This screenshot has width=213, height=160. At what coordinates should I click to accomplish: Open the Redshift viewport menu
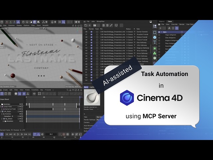coord(45,25)
